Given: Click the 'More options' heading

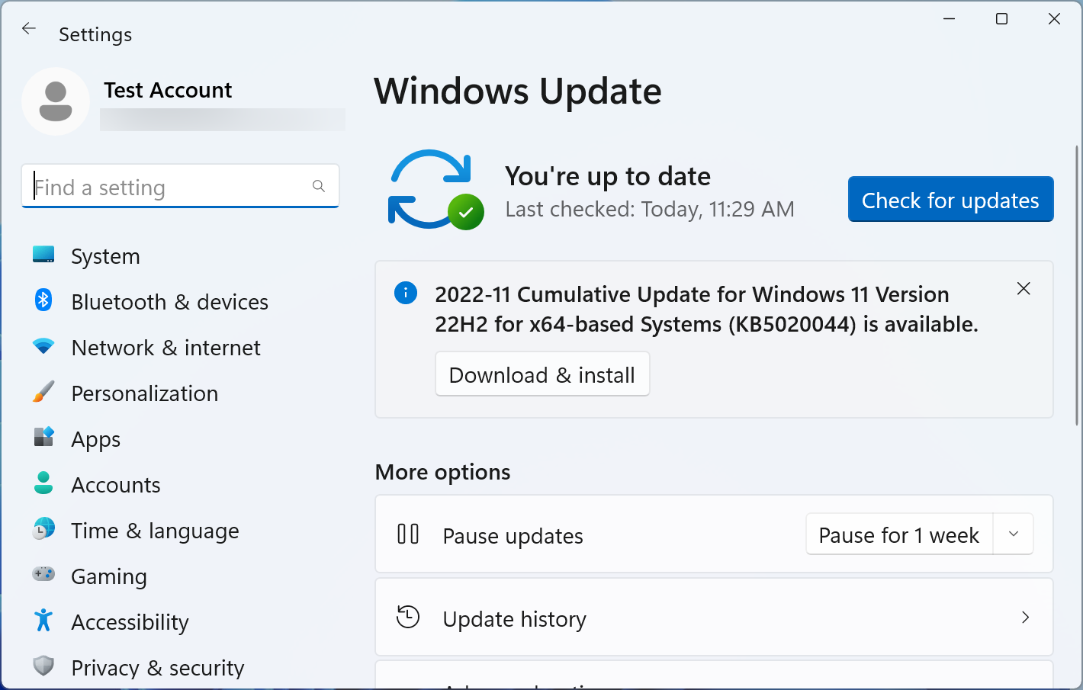Looking at the screenshot, I should click(x=443, y=473).
